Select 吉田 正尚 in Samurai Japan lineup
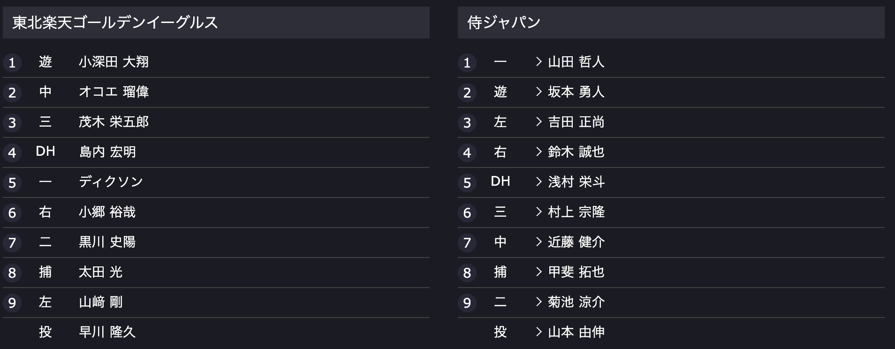Image resolution: width=895 pixels, height=349 pixels. pos(576,122)
